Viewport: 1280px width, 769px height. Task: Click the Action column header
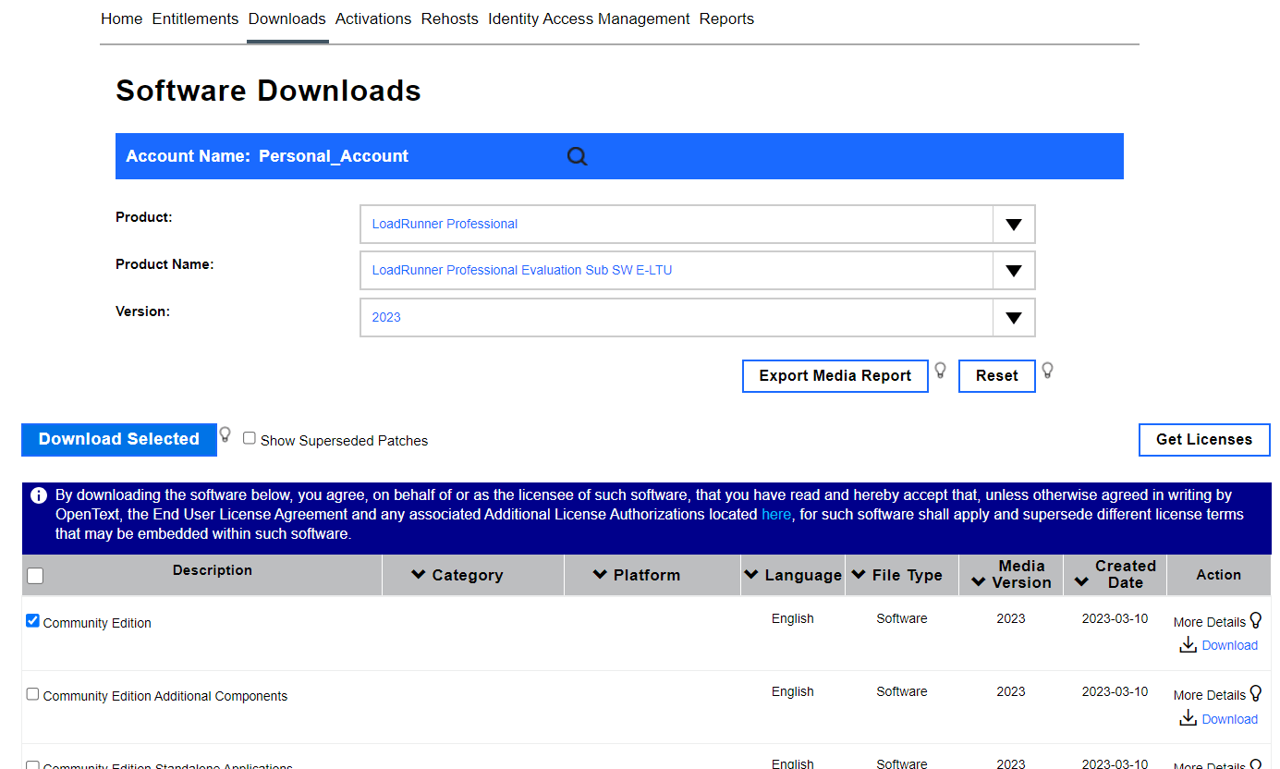(1219, 575)
